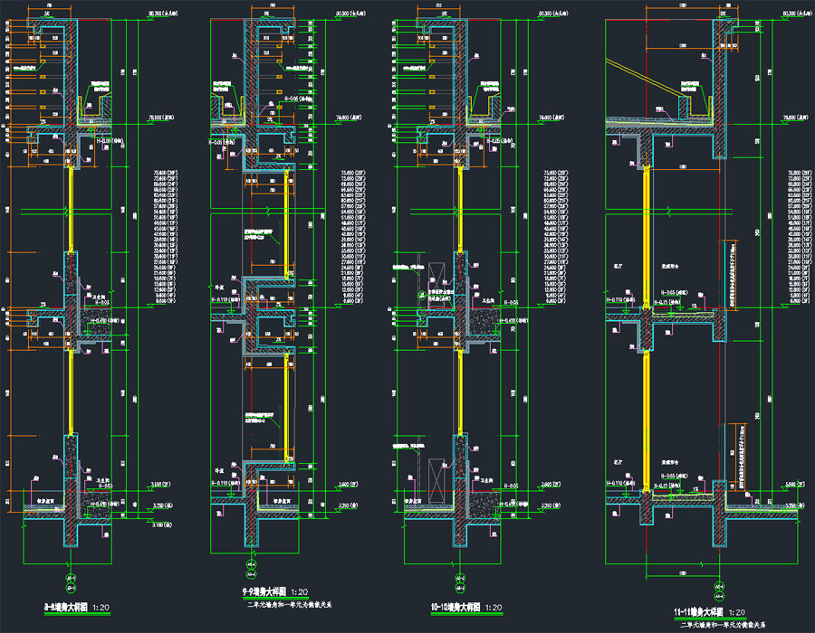The width and height of the screenshot is (815, 633).
Task: Select the 10-10墙身大样图 drawing title
Action: 455,608
